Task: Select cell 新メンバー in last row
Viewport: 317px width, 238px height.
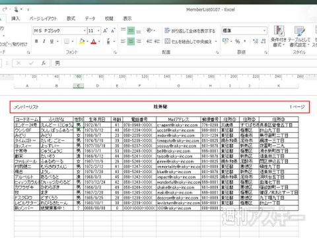Action: click(x=27, y=208)
